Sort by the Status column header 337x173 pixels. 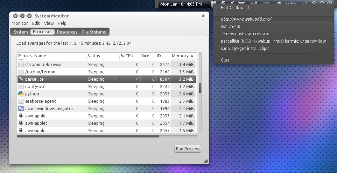click(103, 56)
